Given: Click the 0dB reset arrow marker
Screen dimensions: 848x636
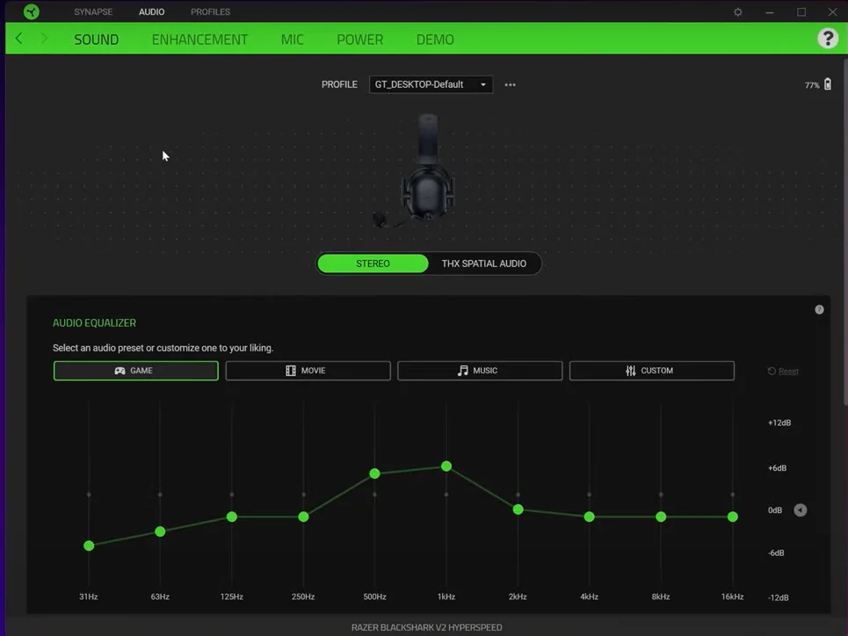Looking at the screenshot, I should pos(800,510).
